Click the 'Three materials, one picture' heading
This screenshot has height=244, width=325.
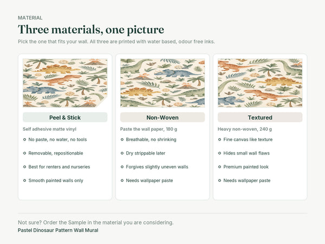[91, 30]
